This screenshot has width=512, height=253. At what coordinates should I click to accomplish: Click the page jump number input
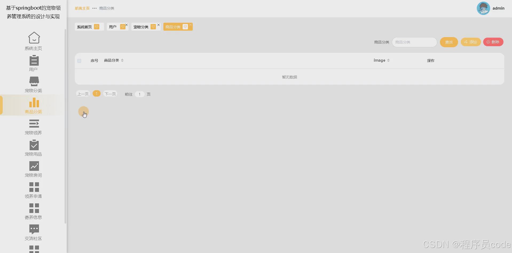[x=140, y=94]
